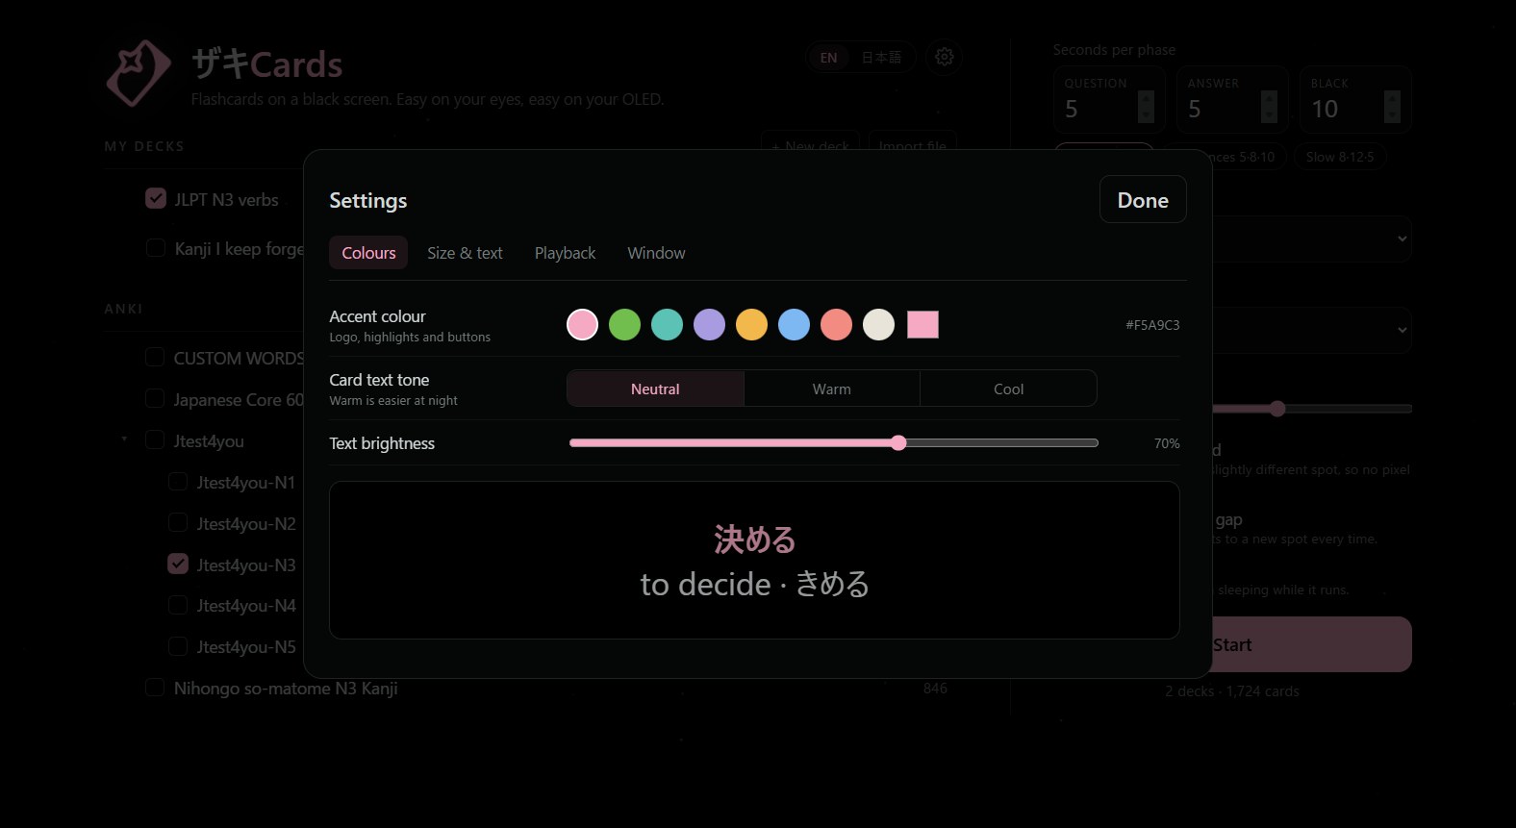
Task: Open the Playback tab
Action: click(x=565, y=253)
